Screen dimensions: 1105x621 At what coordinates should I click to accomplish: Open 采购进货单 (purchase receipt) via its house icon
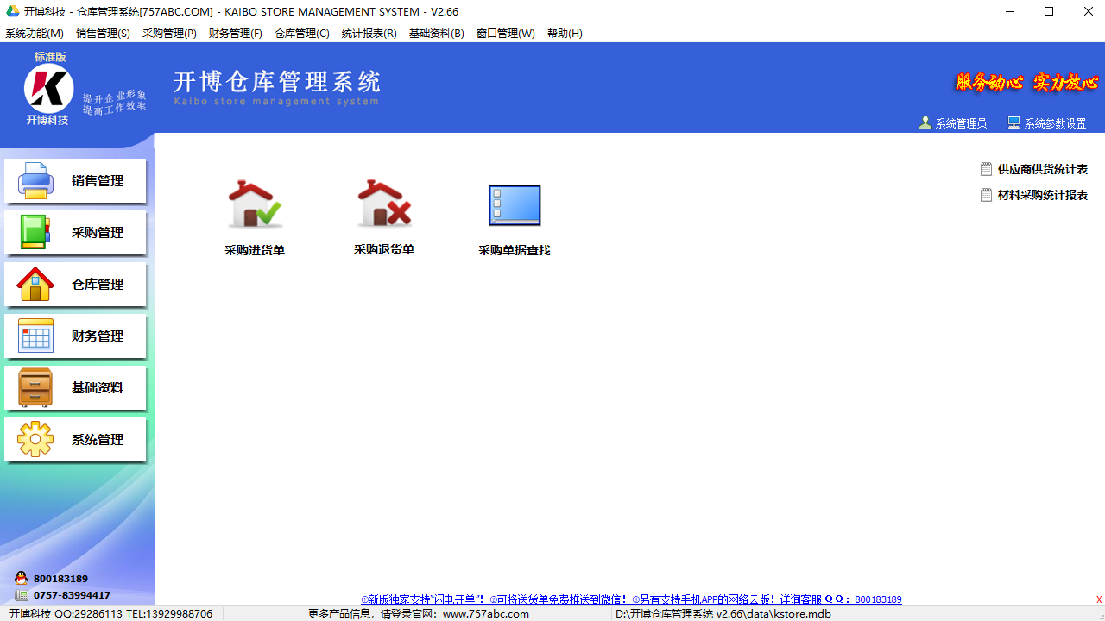[253, 204]
